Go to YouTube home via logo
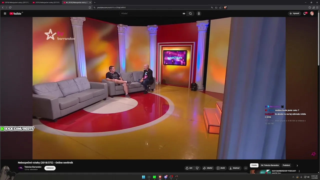This screenshot has height=180, width=320. tap(15, 13)
